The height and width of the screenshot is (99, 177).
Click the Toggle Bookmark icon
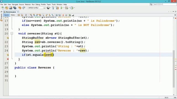point(53,15)
